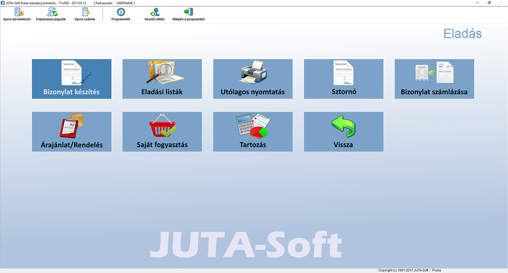The image size is (508, 273).
Task: Select the Saját fogyasztás basket tile
Action: coord(162,132)
